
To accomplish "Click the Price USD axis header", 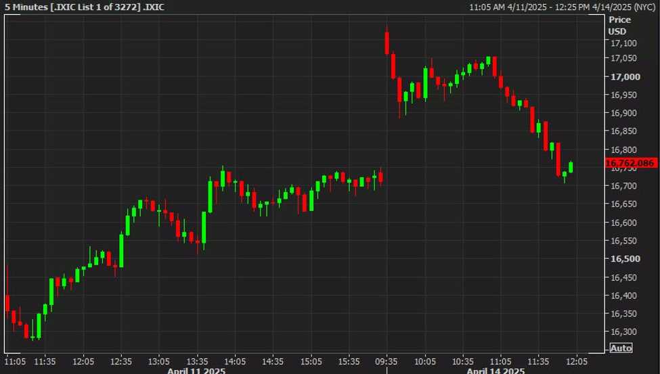I will [x=619, y=26].
